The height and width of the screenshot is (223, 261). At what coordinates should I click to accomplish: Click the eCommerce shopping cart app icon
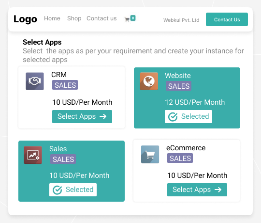click(x=150, y=154)
